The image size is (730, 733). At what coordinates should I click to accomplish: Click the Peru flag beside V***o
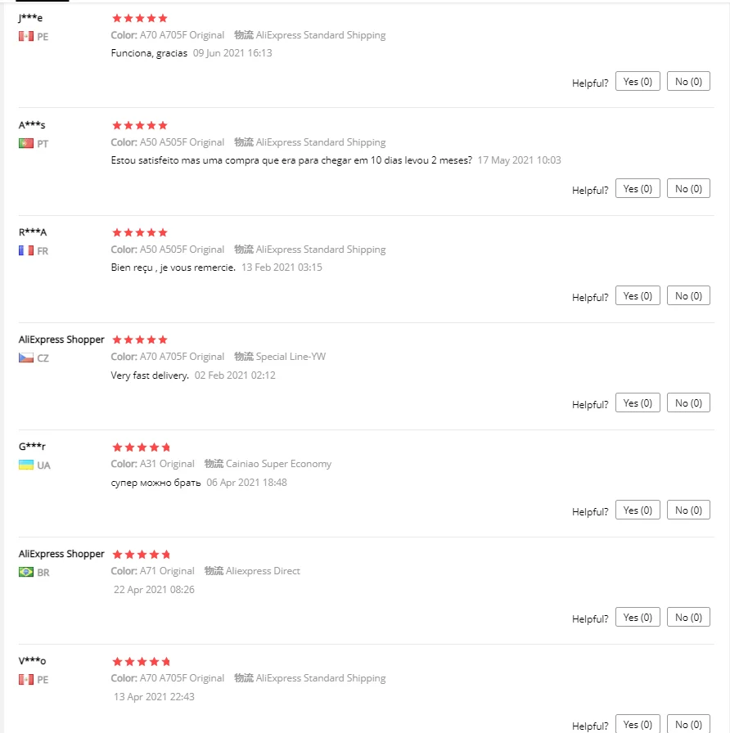(x=25, y=679)
